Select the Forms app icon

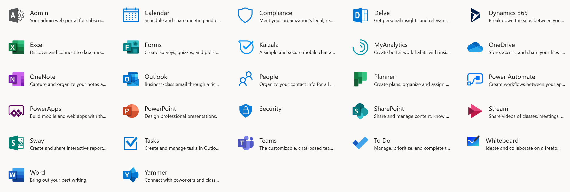pyautogui.click(x=131, y=47)
